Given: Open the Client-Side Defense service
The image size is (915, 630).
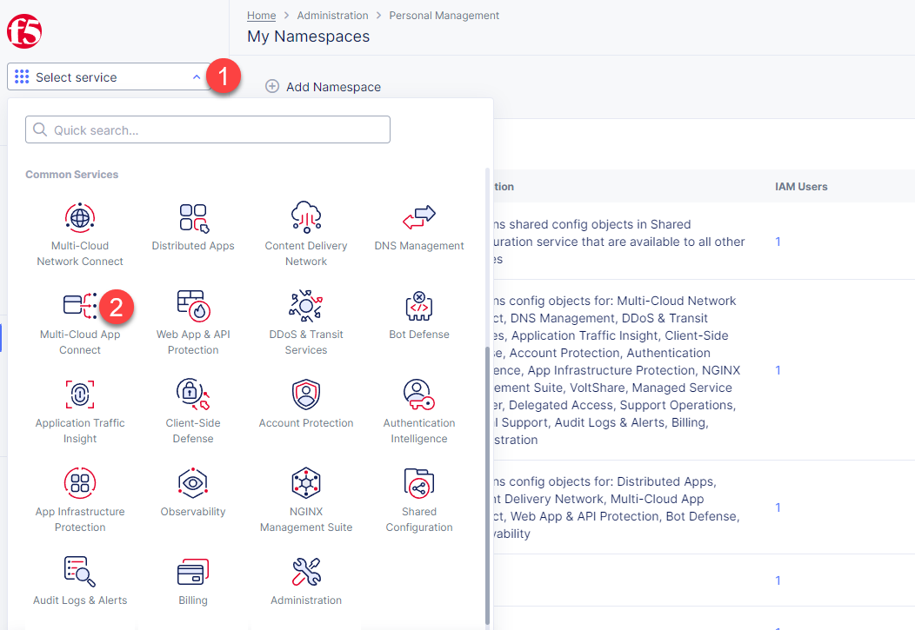Looking at the screenshot, I should [x=193, y=411].
